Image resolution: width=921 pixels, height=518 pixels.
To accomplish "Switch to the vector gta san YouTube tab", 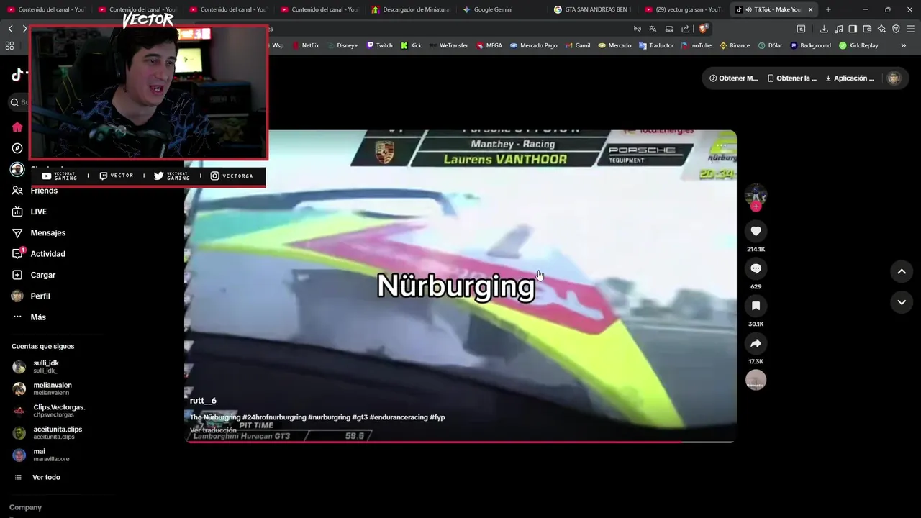I will tap(683, 9).
